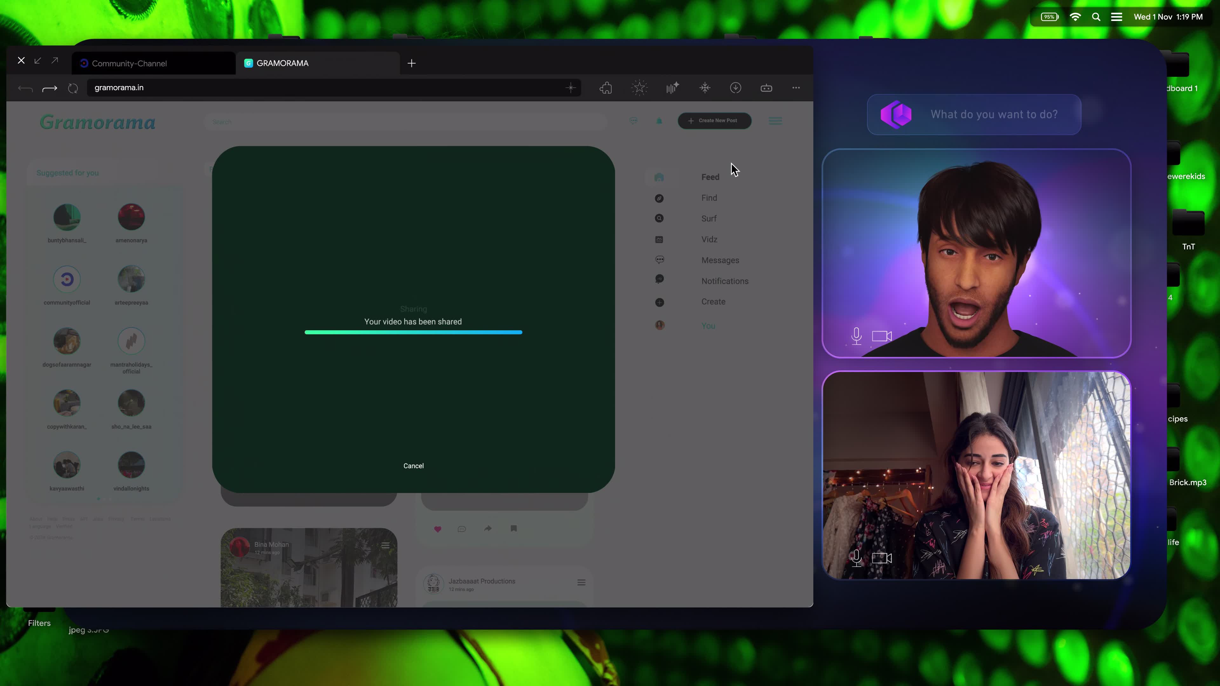Click the robot assistant icon in the browser toolbar

(x=766, y=88)
